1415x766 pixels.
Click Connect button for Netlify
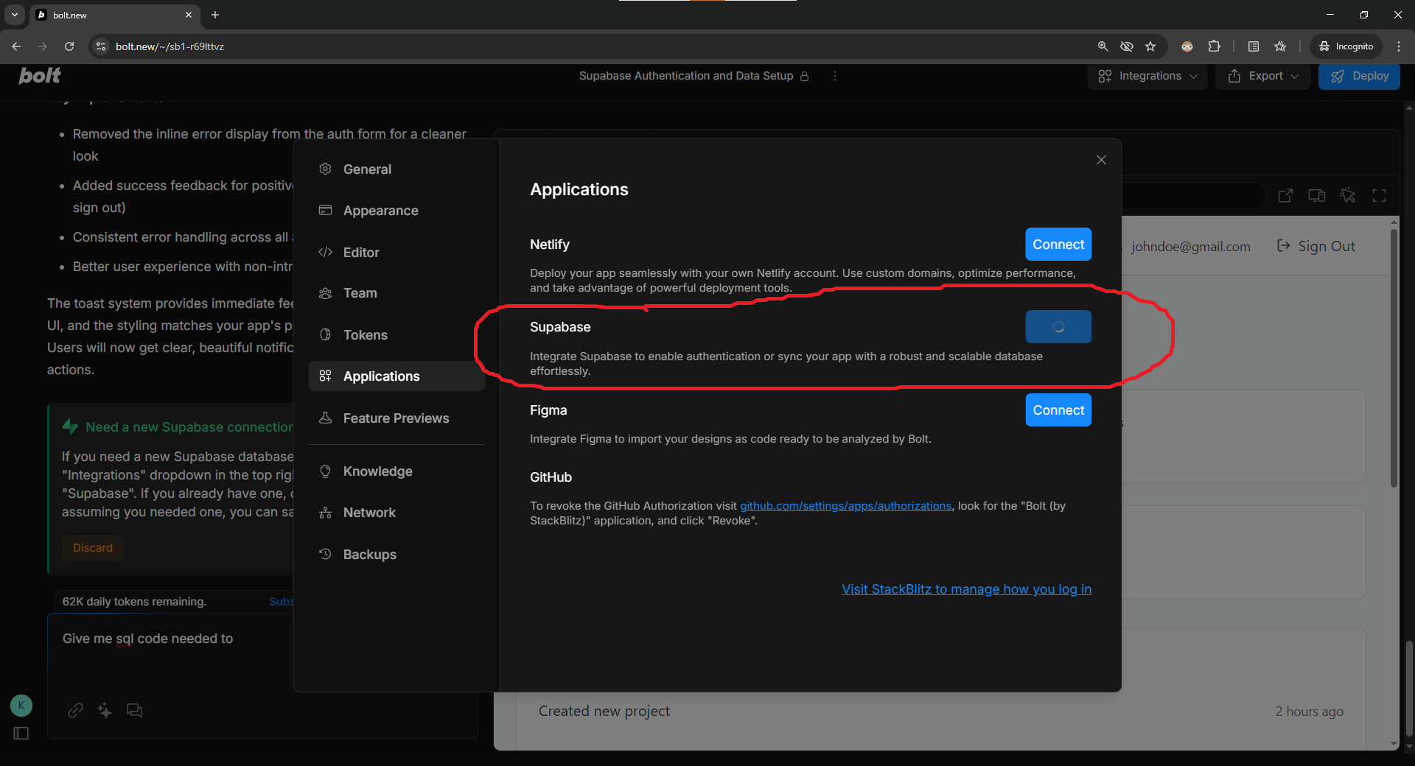[x=1058, y=244]
